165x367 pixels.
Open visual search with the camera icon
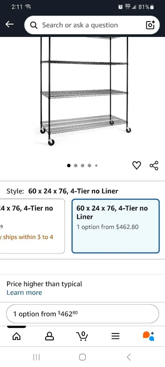click(151, 25)
